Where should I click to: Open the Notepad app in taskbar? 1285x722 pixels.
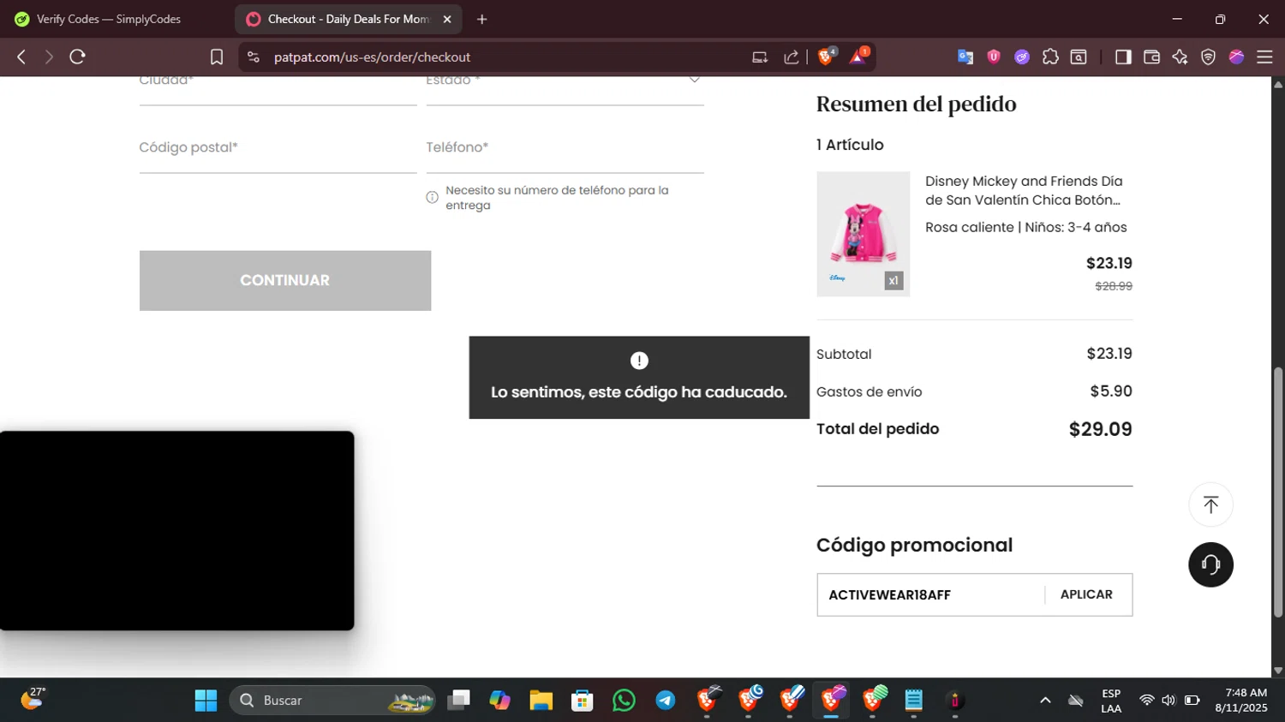913,701
